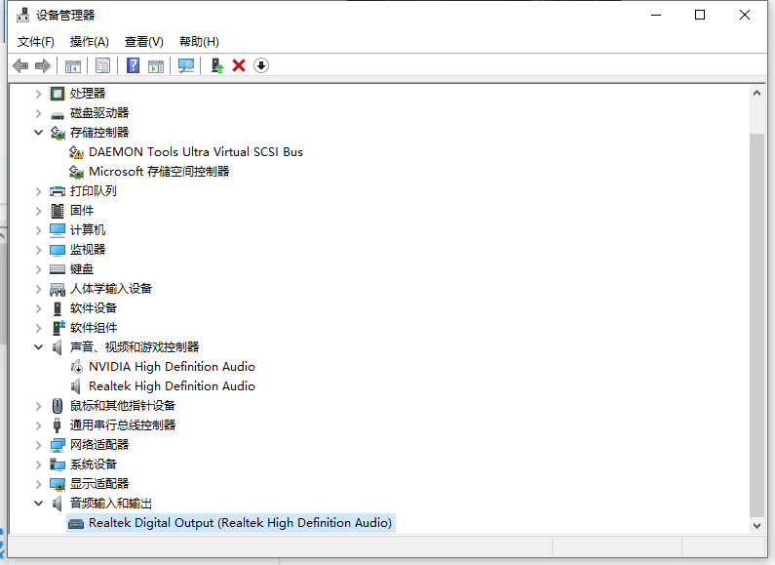Click the red X uninstall device icon

pos(239,65)
